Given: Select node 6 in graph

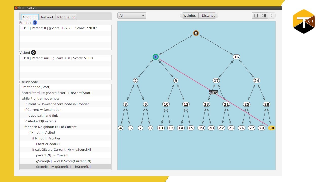Looking at the screenshot, I should click(145, 104).
